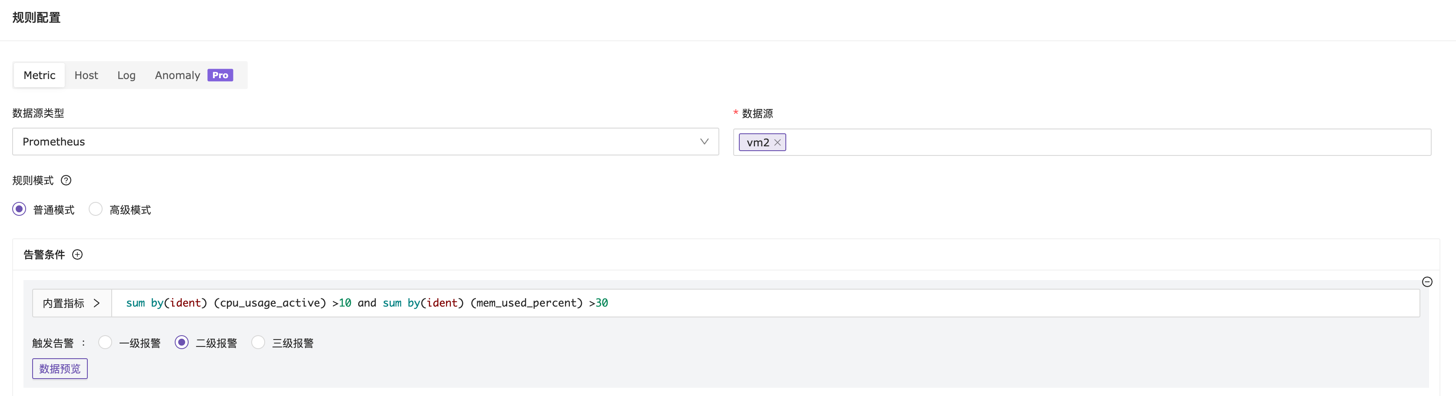Remove the alert condition with minus icon

1427,281
